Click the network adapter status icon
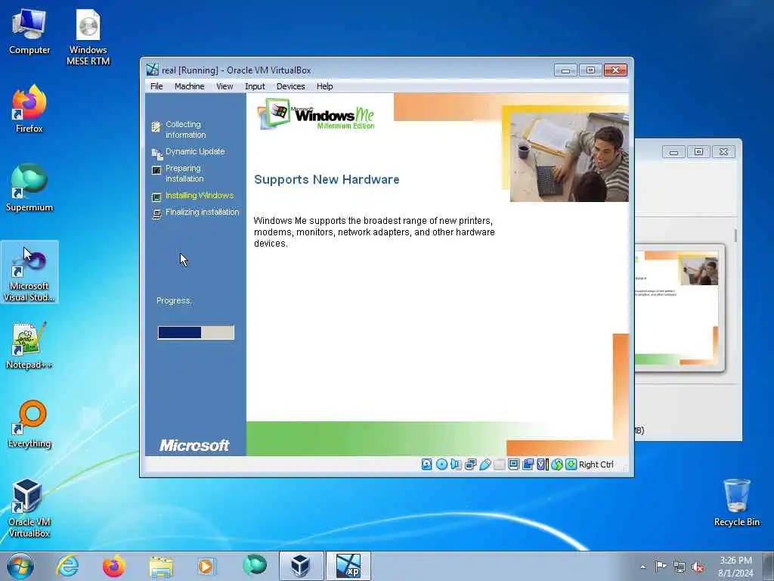 (x=470, y=464)
